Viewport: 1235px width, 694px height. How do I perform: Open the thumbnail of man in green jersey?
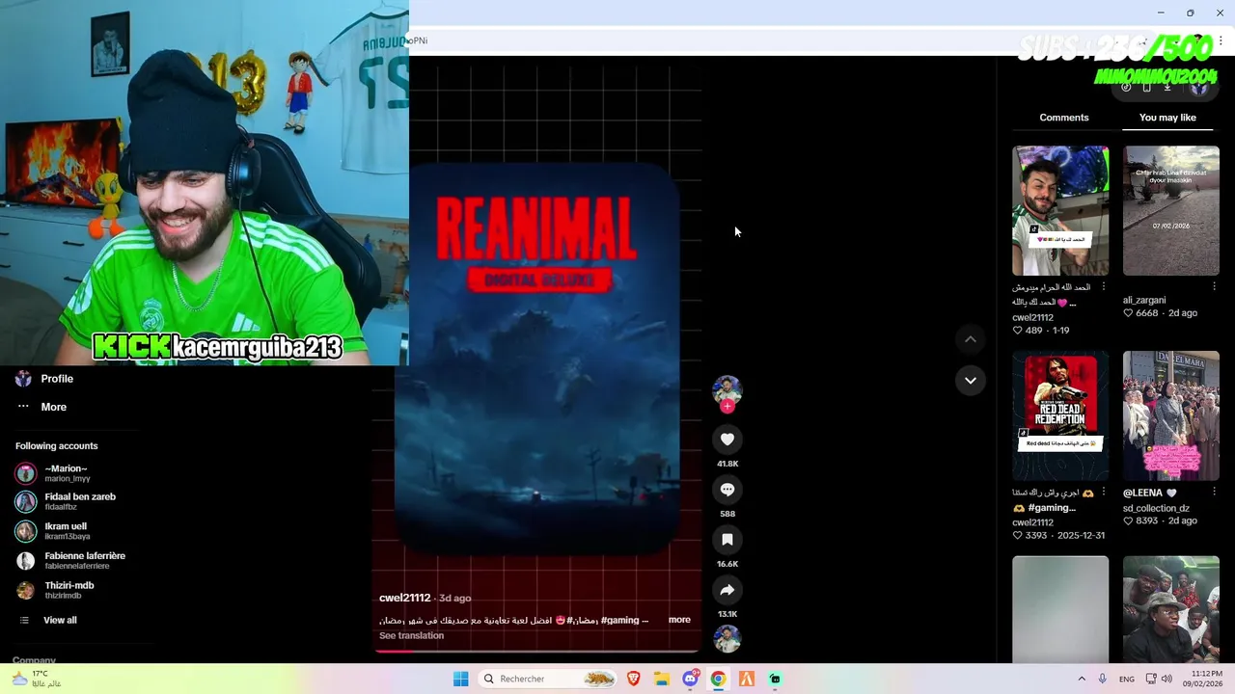click(1060, 211)
